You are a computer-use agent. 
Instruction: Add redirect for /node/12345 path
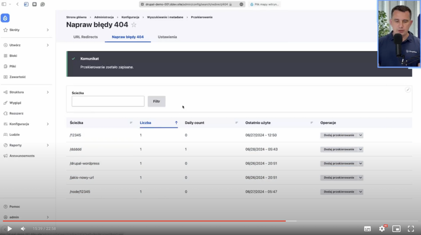[x=339, y=192]
